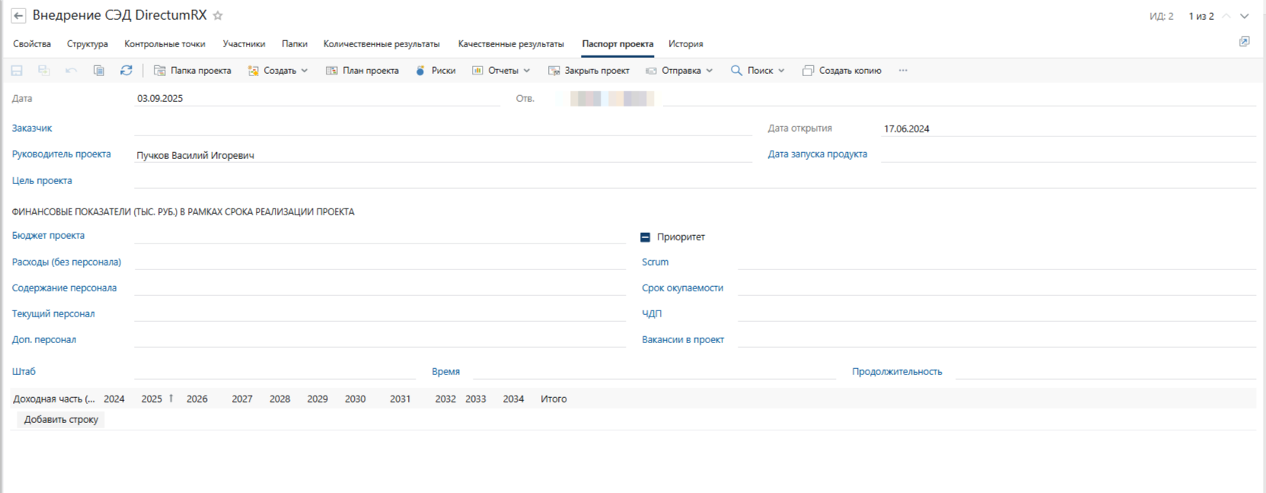1266x493 pixels.
Task: Open the Папка проекта folder
Action: point(193,71)
